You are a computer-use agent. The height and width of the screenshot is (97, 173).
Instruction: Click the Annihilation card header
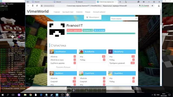pyautogui.click(x=63, y=51)
